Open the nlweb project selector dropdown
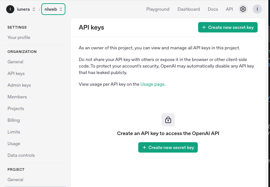 click(x=53, y=9)
